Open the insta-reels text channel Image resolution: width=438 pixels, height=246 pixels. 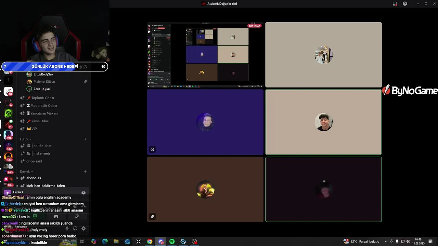click(53, 153)
